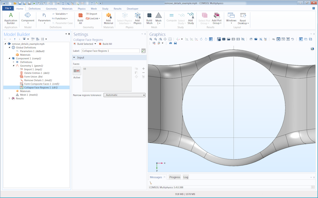
Task: Zoom in using the Graphics toolbar magnifier
Action: tap(151, 39)
